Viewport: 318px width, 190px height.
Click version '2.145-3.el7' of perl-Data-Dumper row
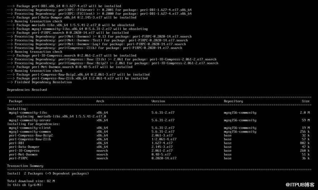(162, 147)
